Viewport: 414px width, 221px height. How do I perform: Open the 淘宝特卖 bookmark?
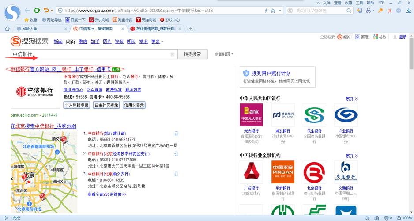(122, 20)
